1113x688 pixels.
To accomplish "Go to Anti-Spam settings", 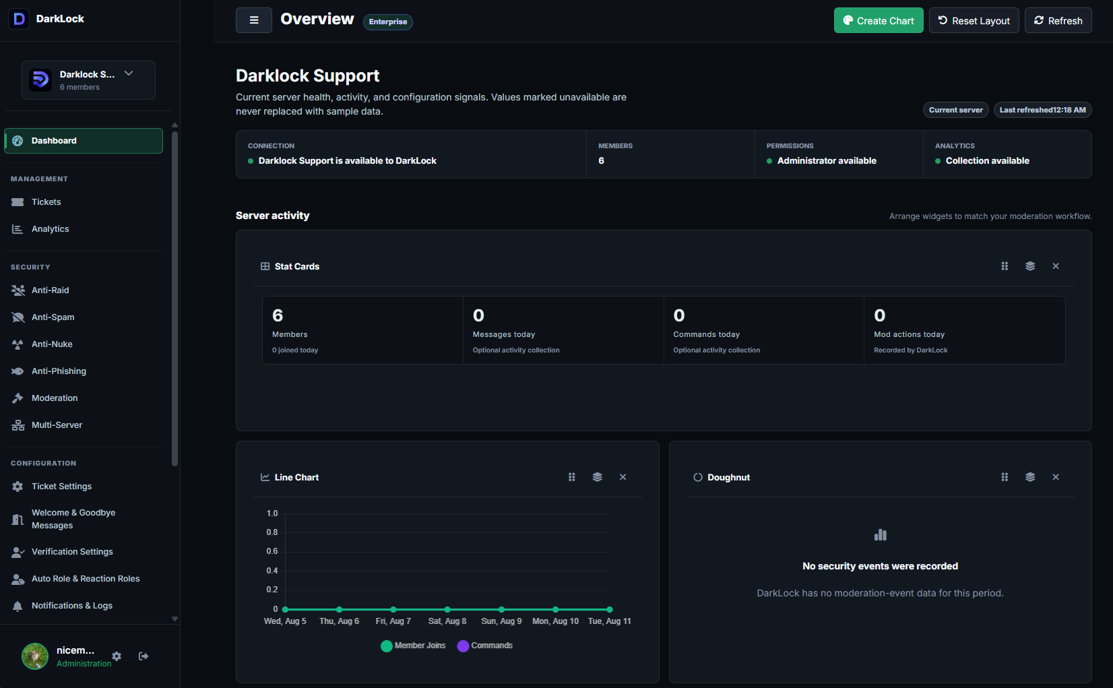I will click(84, 317).
